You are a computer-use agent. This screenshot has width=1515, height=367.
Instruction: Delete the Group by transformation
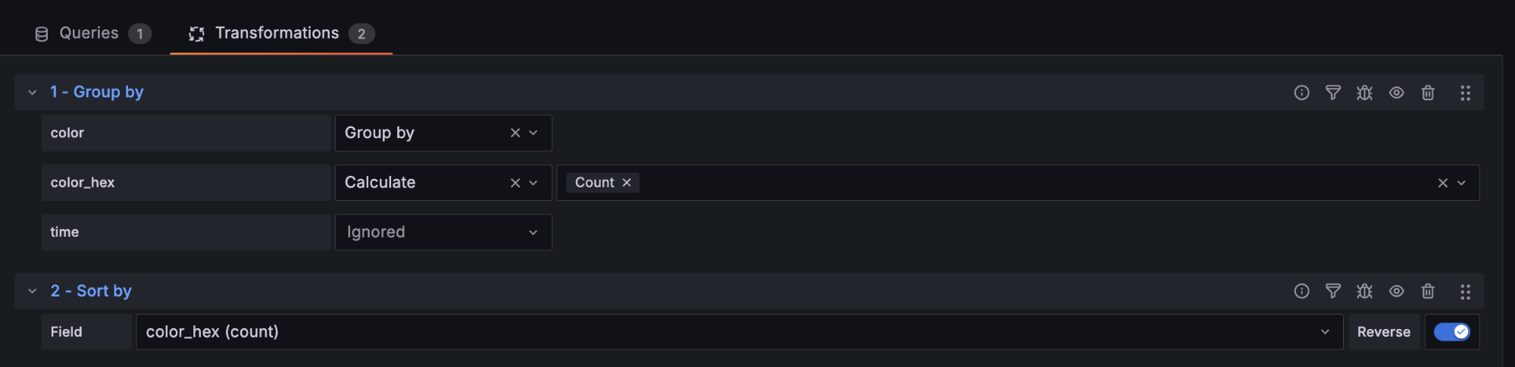click(x=1428, y=93)
